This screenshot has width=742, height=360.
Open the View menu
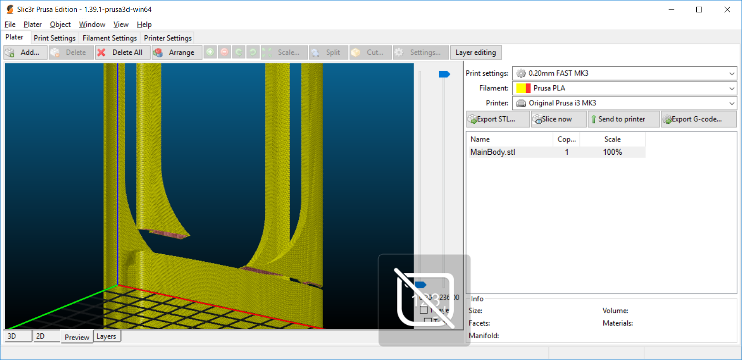click(121, 24)
